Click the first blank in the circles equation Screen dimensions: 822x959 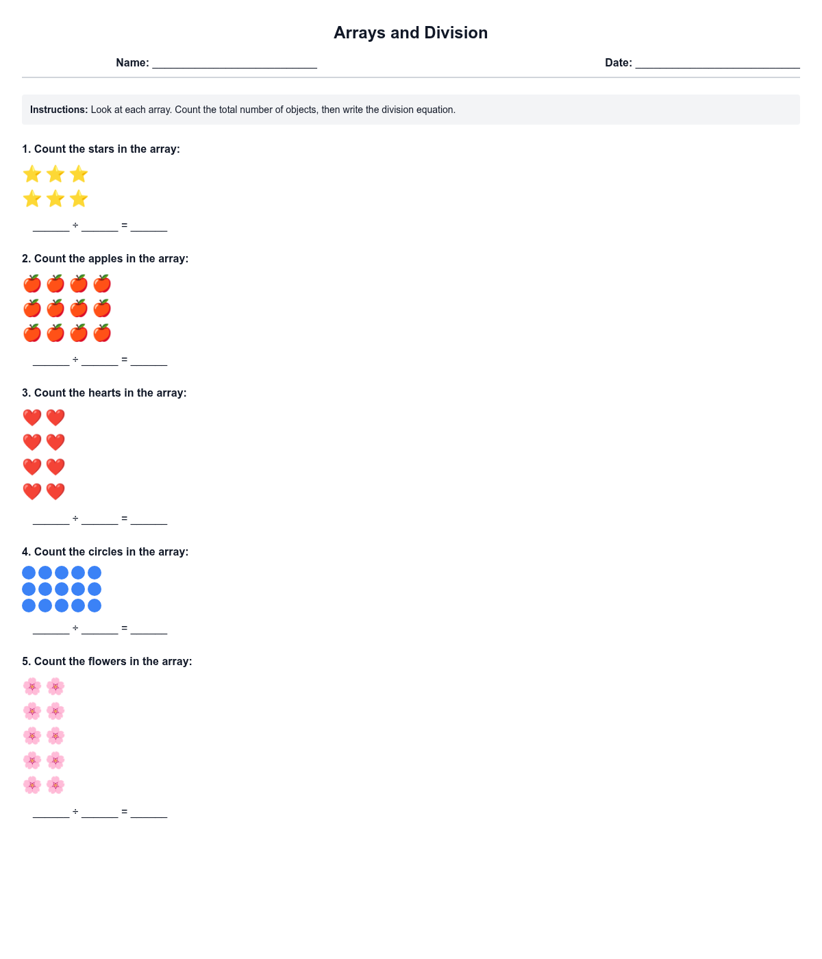(x=51, y=629)
